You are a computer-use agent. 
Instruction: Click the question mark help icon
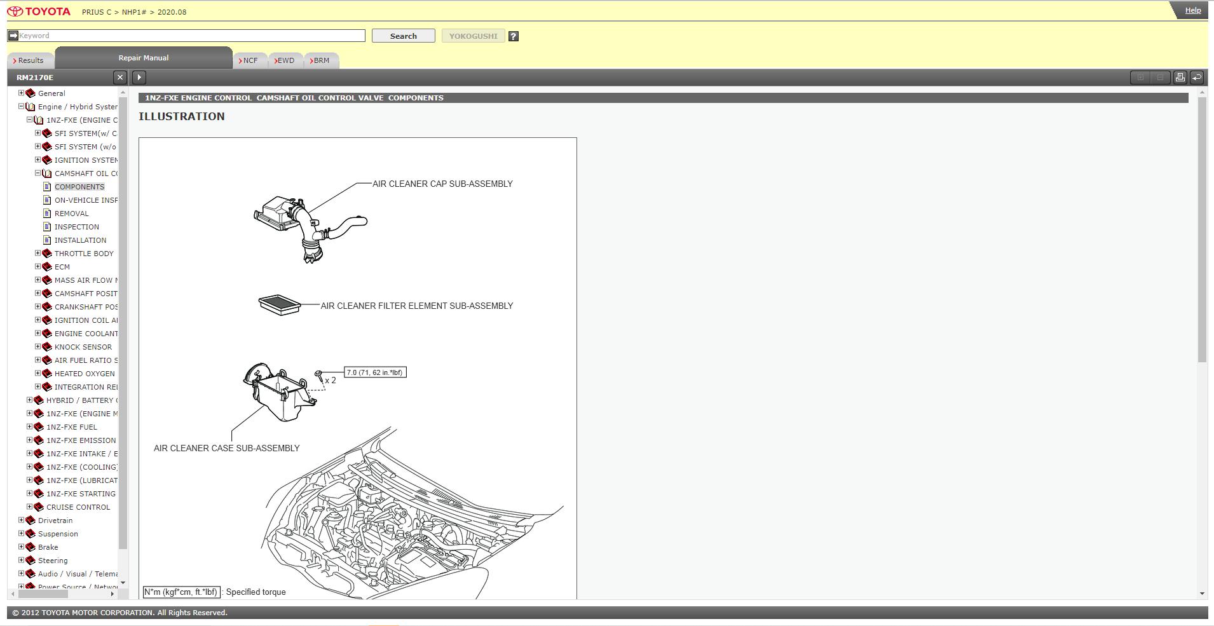coord(514,36)
